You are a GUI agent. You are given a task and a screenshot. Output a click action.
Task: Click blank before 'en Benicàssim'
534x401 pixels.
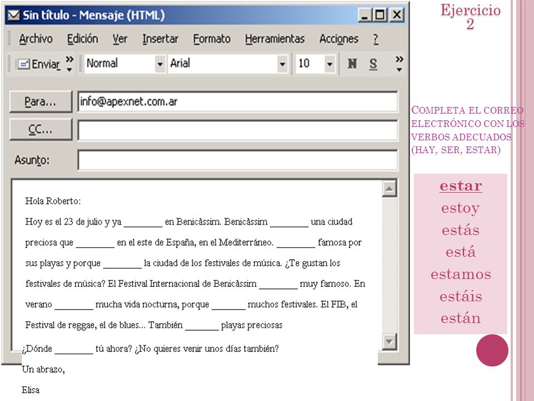coord(143,223)
